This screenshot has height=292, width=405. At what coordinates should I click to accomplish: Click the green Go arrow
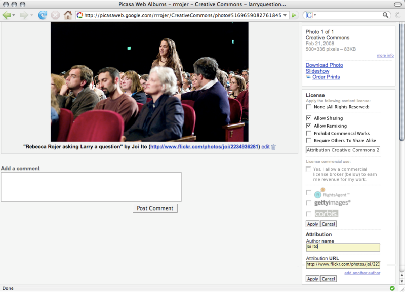(294, 15)
